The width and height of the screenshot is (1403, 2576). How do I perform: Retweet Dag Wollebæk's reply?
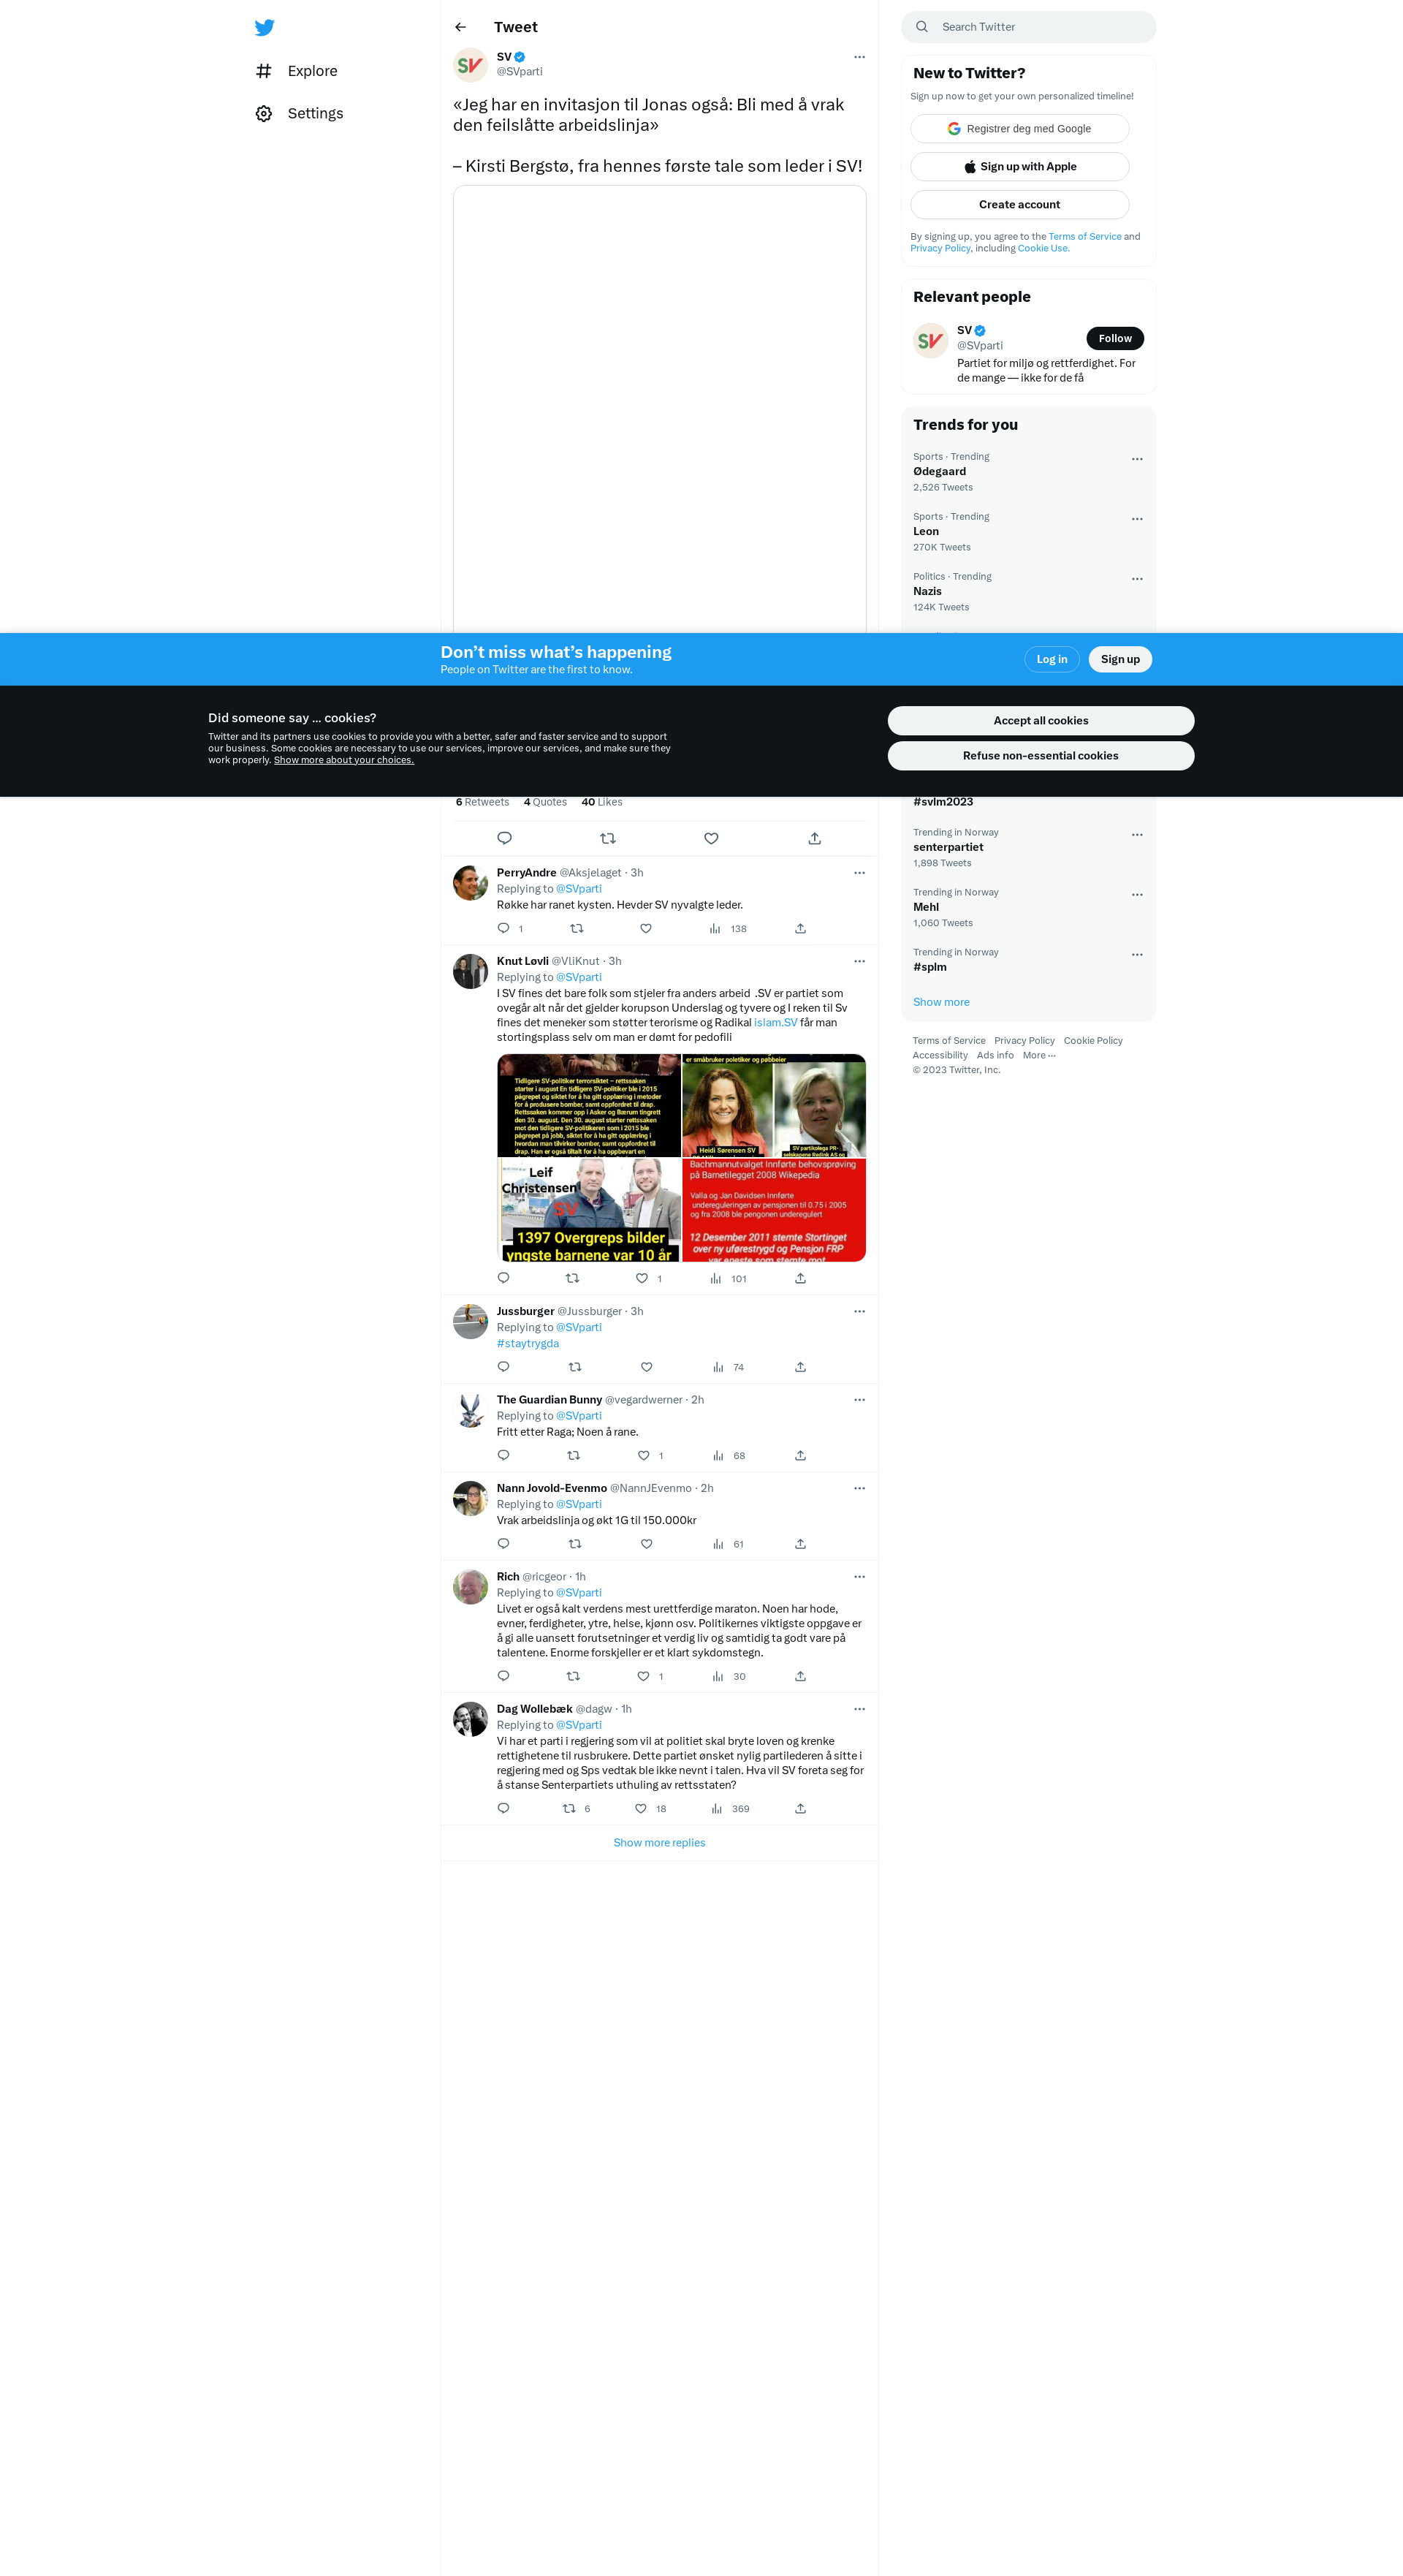(569, 1808)
